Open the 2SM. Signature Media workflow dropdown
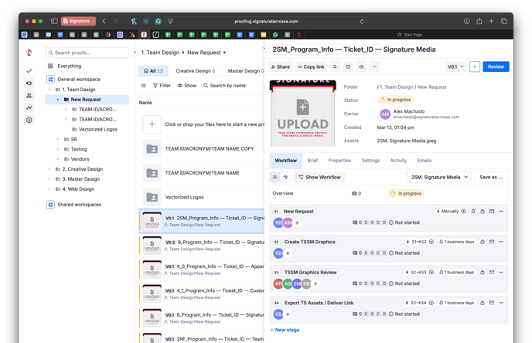Screen dimensions: 532x343 438,178
